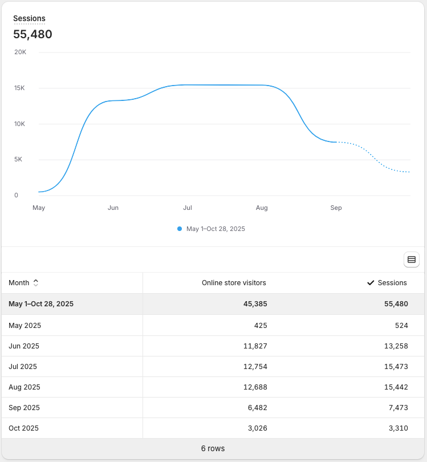The height and width of the screenshot is (462, 427).
Task: Click the bold May 1–Oct 28, 2025 summary row
Action: click(41, 304)
